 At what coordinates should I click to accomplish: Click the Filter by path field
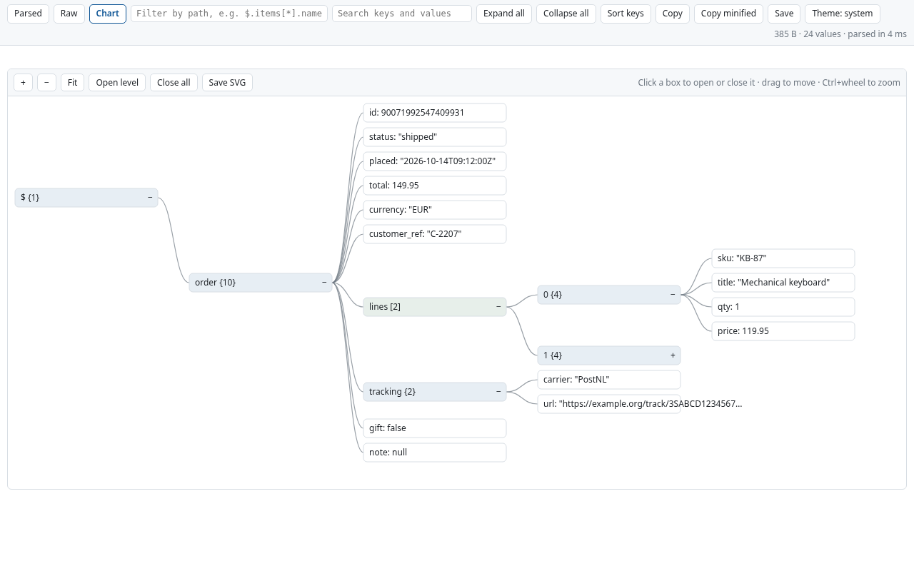pyautogui.click(x=229, y=14)
